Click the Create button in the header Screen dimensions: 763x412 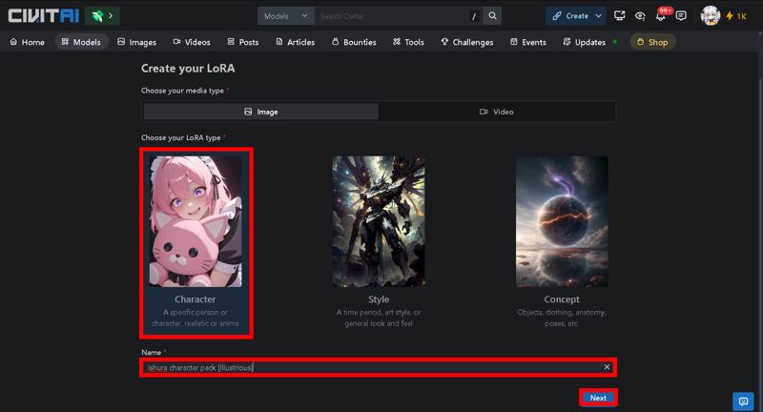click(x=569, y=16)
